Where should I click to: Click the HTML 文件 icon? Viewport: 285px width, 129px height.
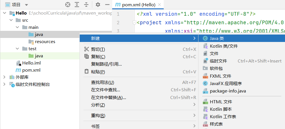point(205,102)
